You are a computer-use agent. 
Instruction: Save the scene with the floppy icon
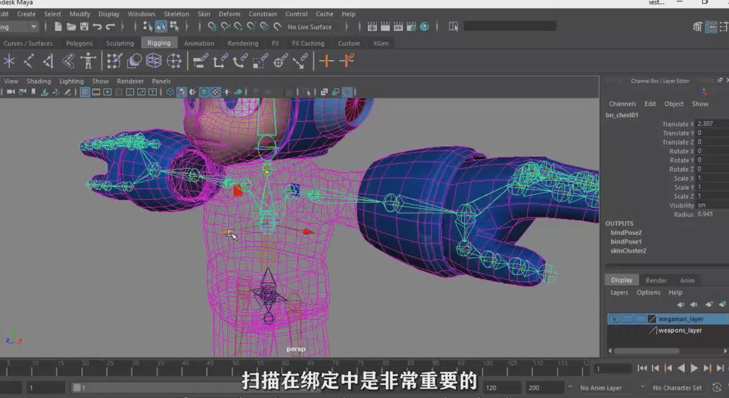coord(84,27)
